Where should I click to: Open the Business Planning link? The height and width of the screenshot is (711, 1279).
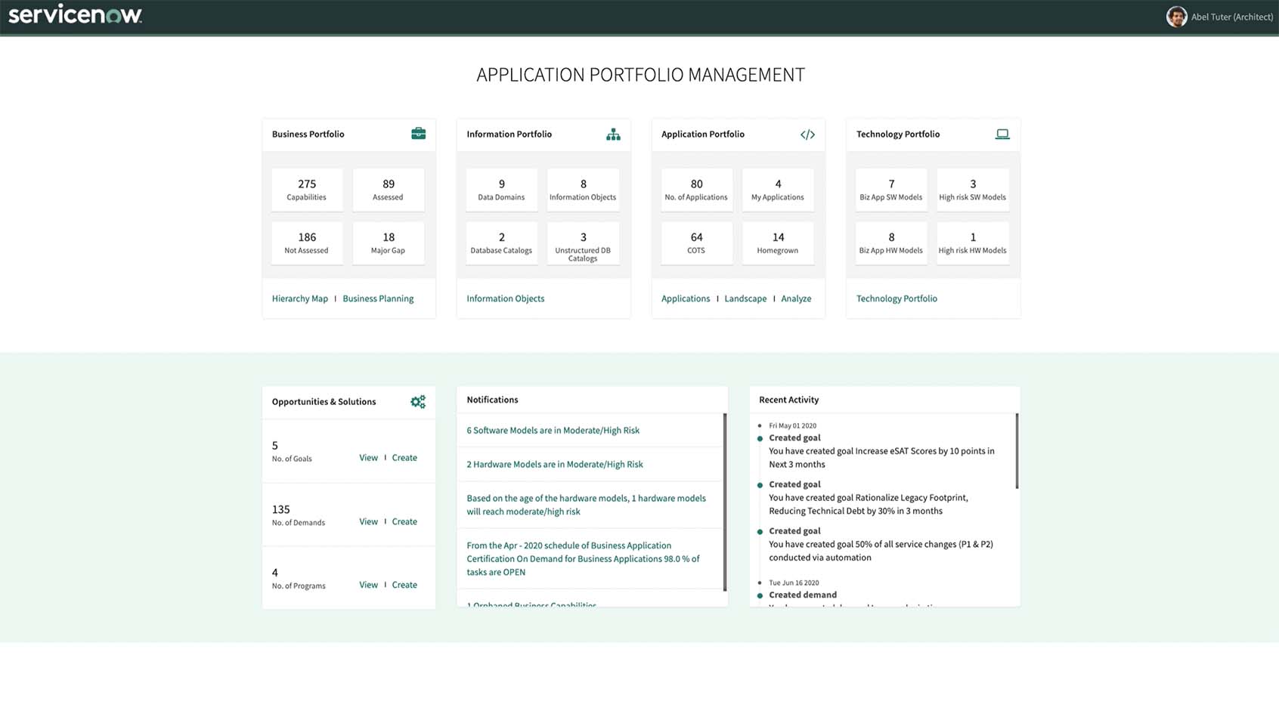click(x=378, y=298)
